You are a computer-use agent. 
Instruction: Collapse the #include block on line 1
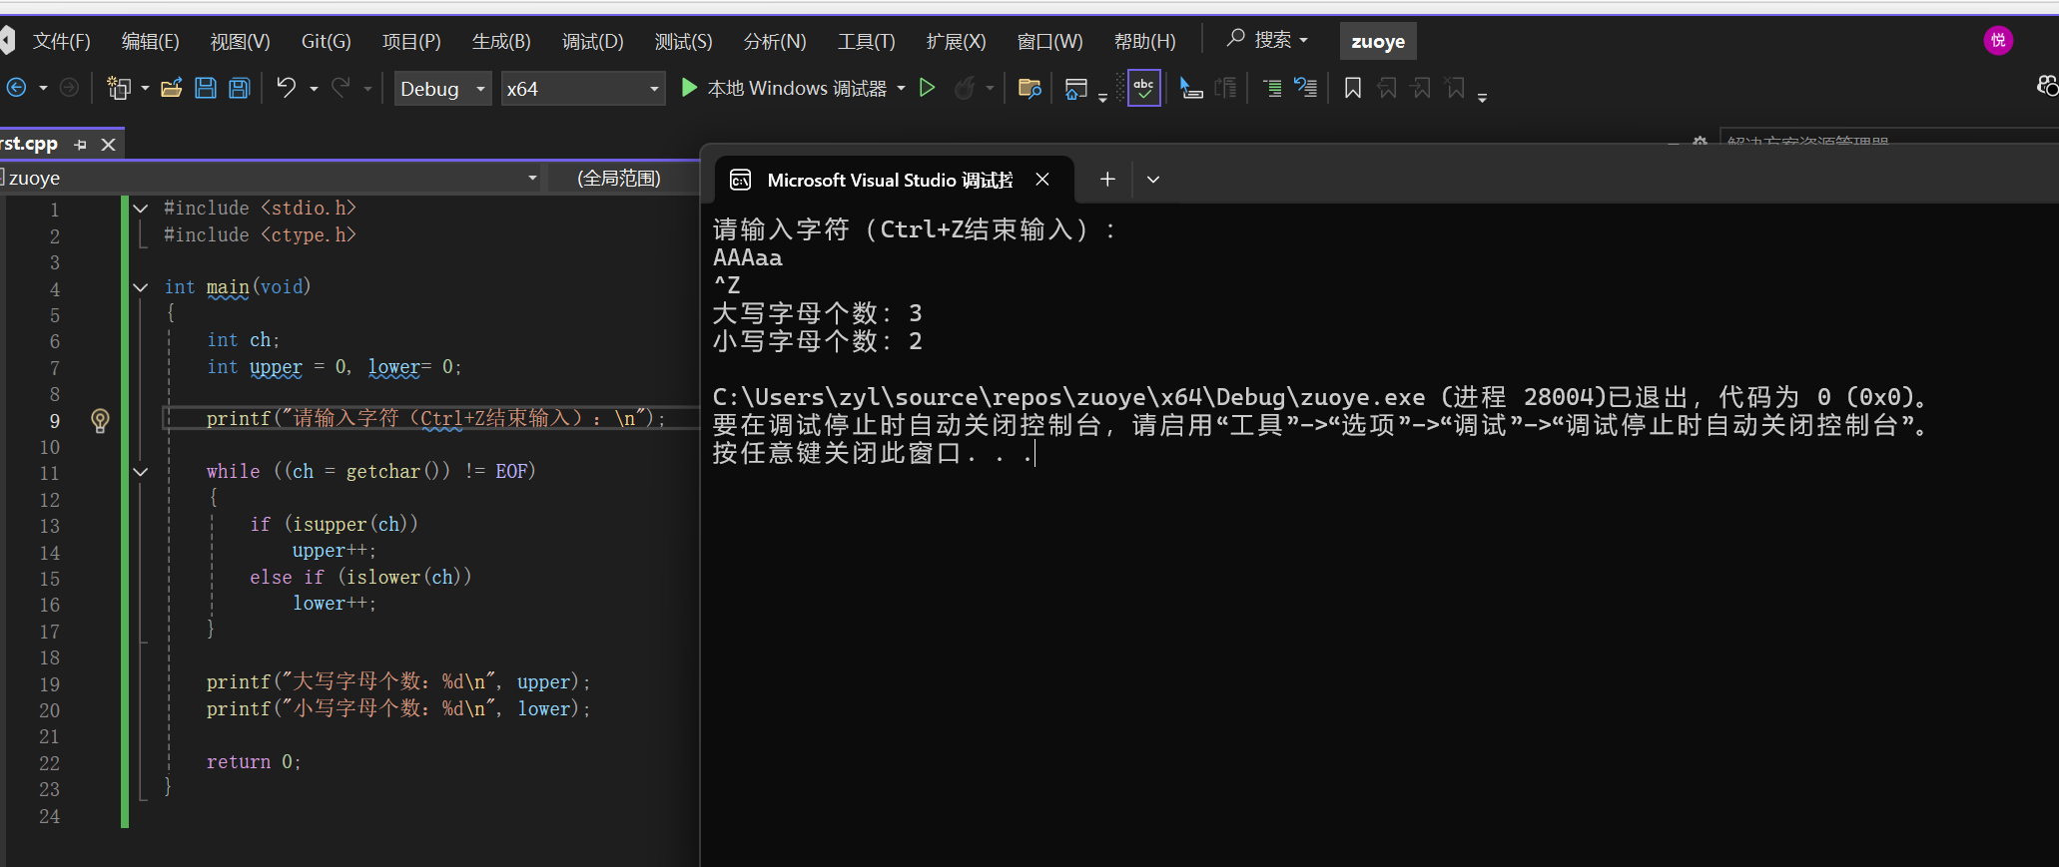coord(141,209)
